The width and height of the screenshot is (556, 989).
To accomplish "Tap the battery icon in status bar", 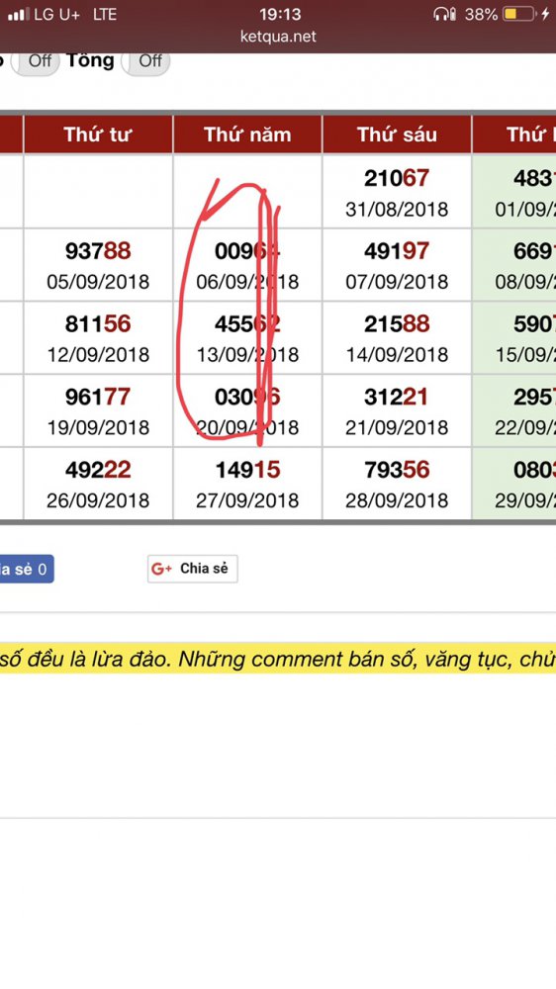I will pyautogui.click(x=519, y=14).
